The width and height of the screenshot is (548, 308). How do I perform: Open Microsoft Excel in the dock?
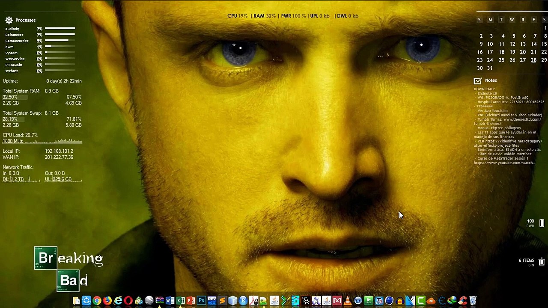click(180, 301)
